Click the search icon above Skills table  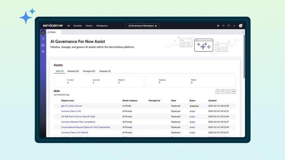218,92
